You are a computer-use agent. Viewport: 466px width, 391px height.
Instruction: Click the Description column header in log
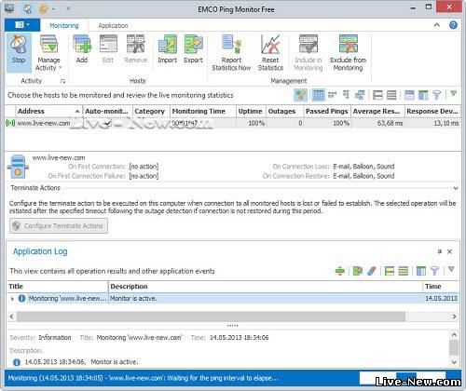click(266, 287)
